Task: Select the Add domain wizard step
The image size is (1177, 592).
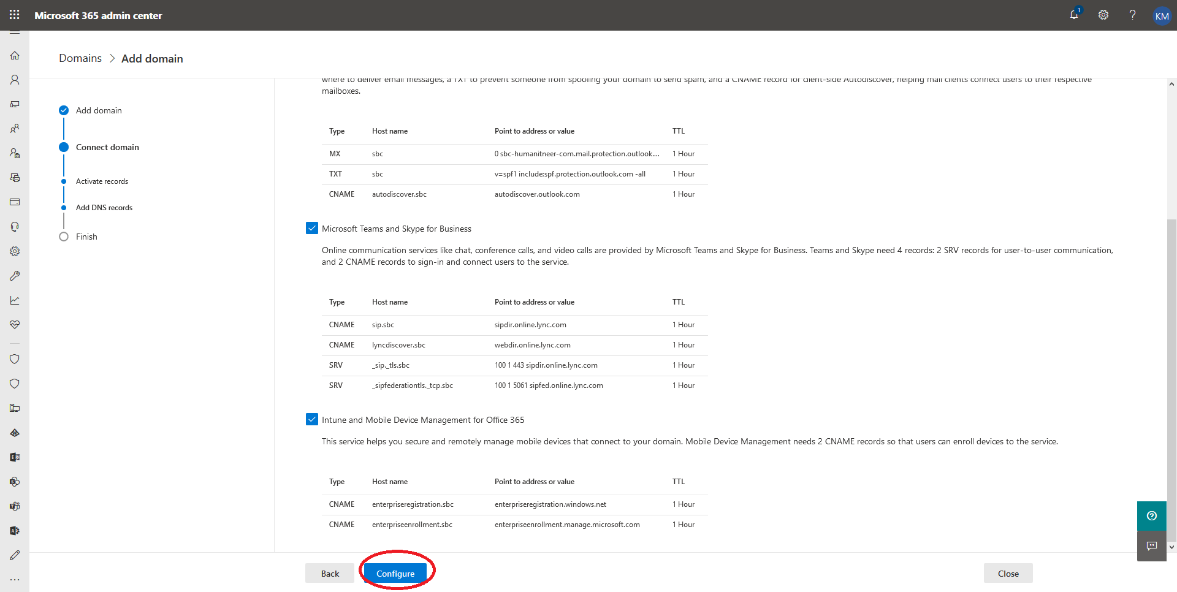Action: click(99, 110)
